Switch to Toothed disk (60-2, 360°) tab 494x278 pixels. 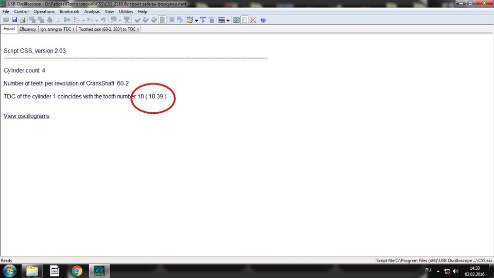click(109, 29)
